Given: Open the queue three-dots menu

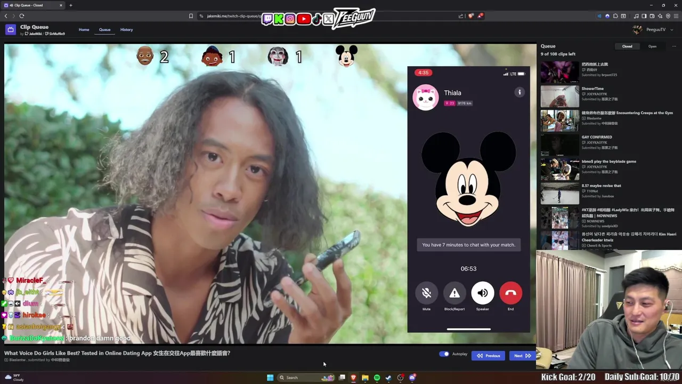Looking at the screenshot, I should click(x=673, y=46).
